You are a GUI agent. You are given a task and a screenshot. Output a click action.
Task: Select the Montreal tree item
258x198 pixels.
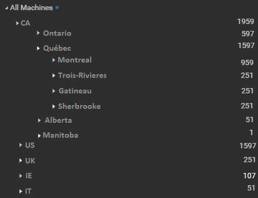coord(75,60)
